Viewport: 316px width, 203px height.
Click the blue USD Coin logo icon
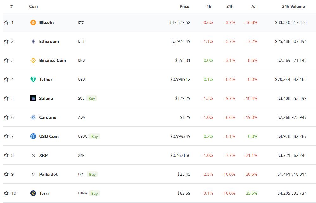point(33,136)
